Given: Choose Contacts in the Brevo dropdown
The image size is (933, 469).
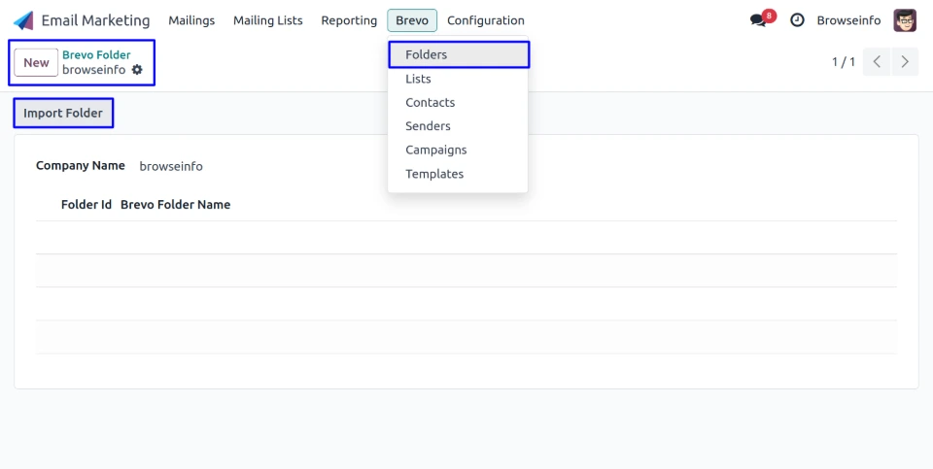Looking at the screenshot, I should point(430,102).
